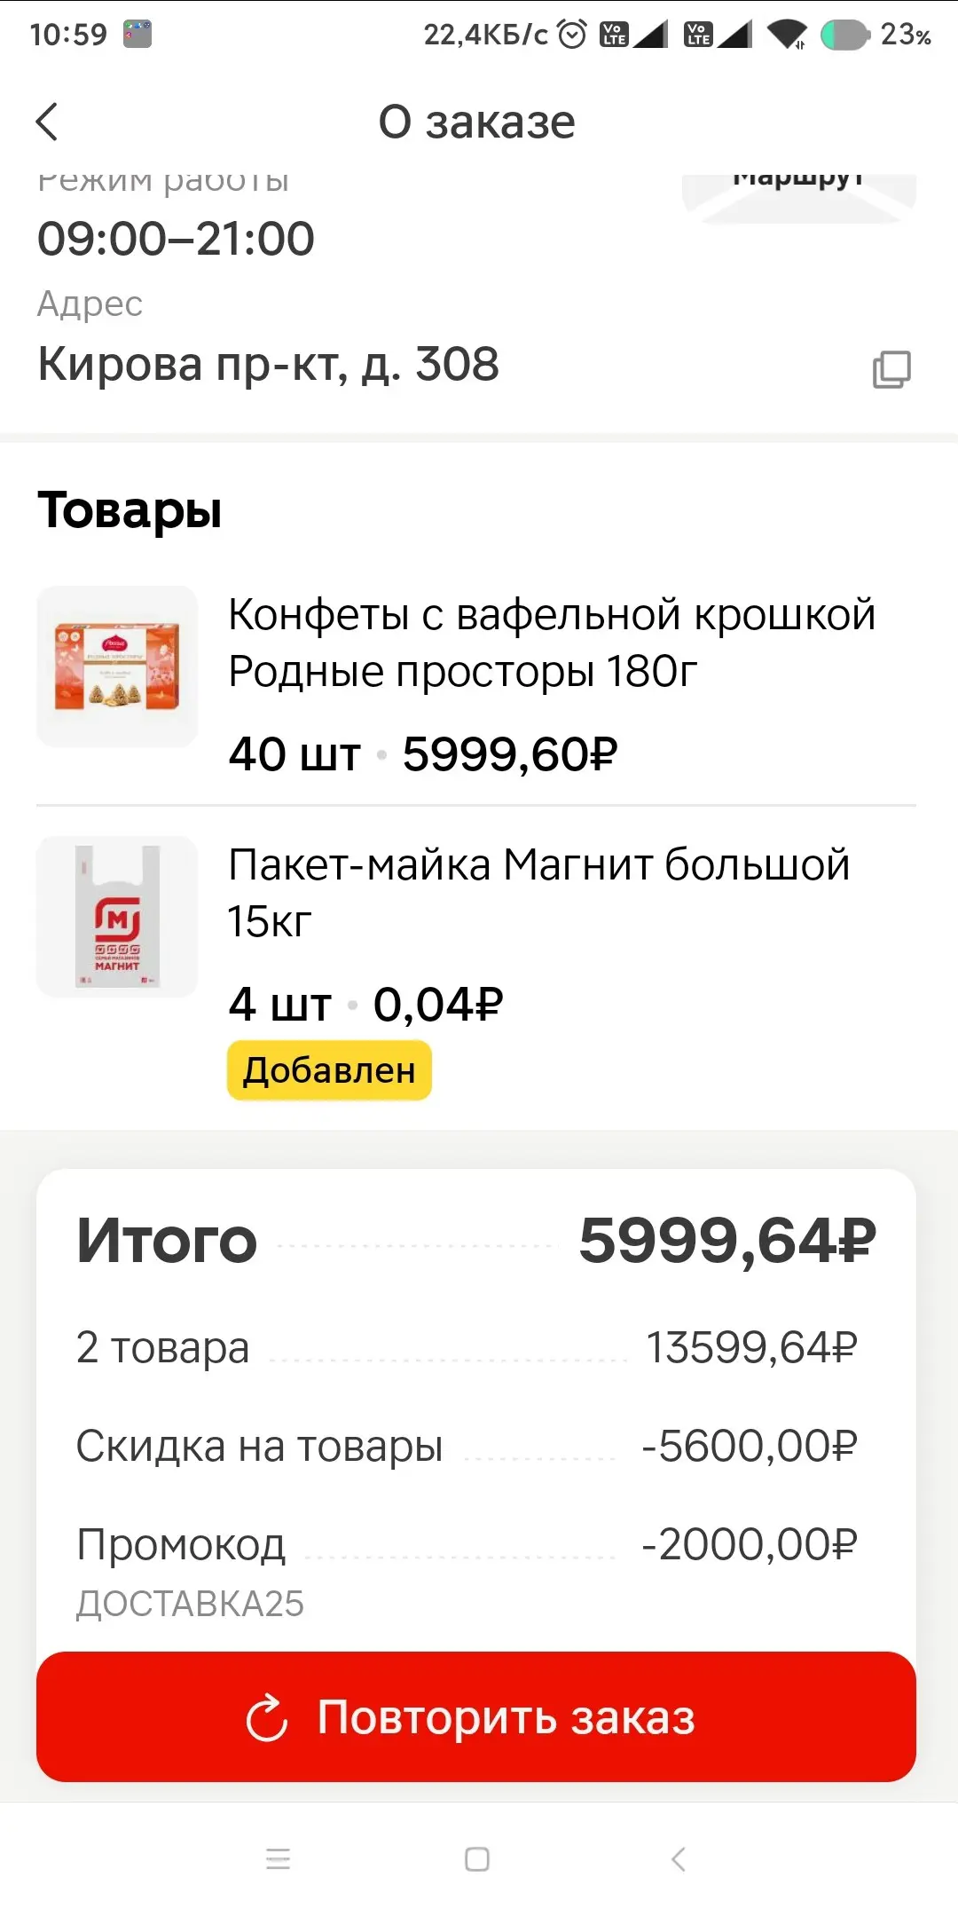The height and width of the screenshot is (1917, 958).
Task: Open the Маршрут route button
Action: click(799, 193)
